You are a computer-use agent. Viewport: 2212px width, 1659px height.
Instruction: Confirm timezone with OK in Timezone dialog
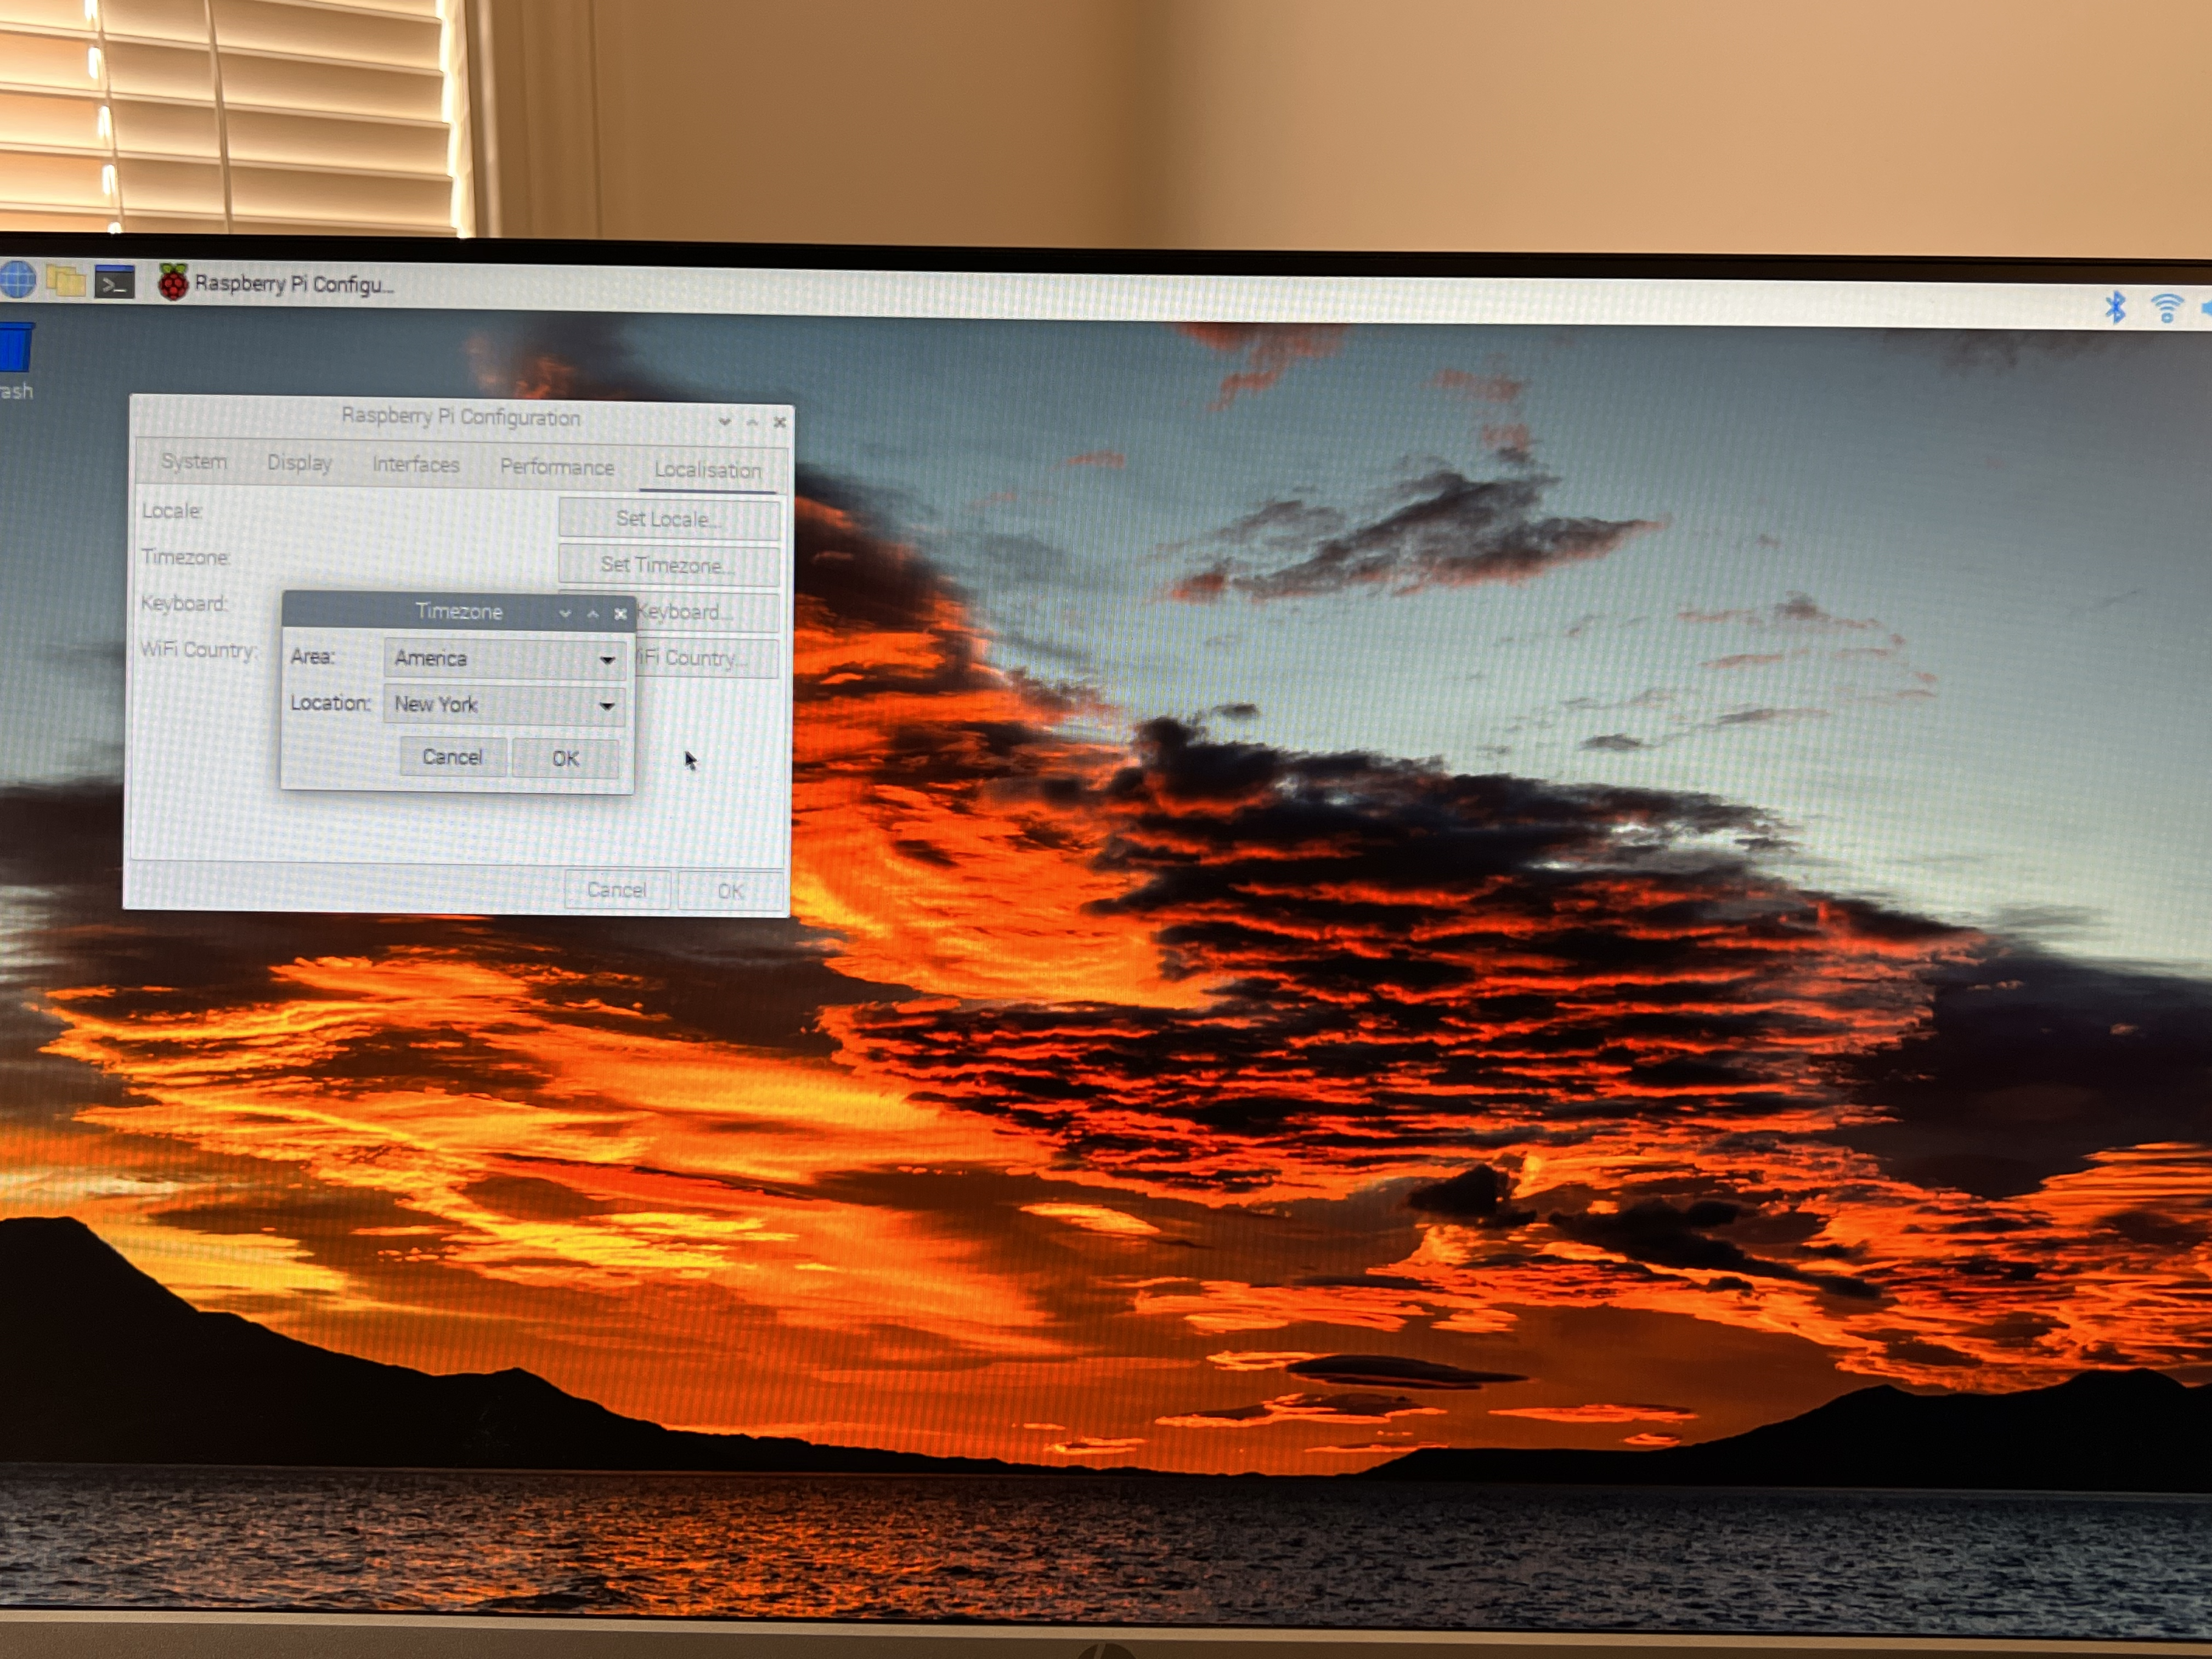pos(565,758)
